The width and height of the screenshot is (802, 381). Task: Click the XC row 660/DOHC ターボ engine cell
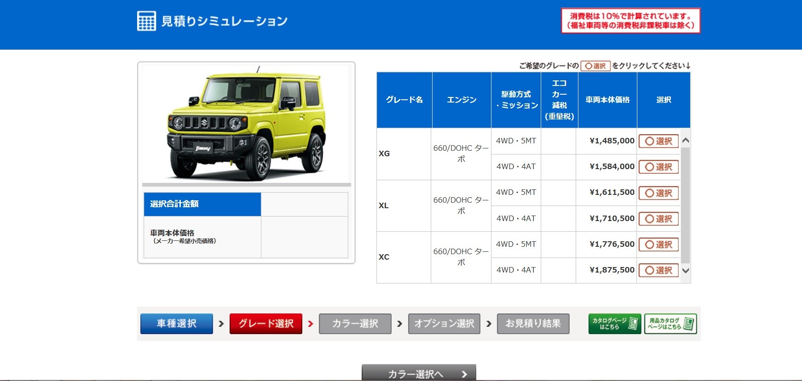pos(461,257)
